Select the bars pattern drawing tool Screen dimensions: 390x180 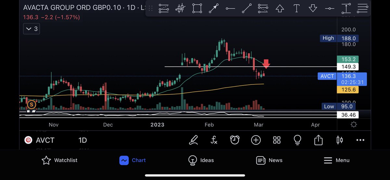point(180,8)
